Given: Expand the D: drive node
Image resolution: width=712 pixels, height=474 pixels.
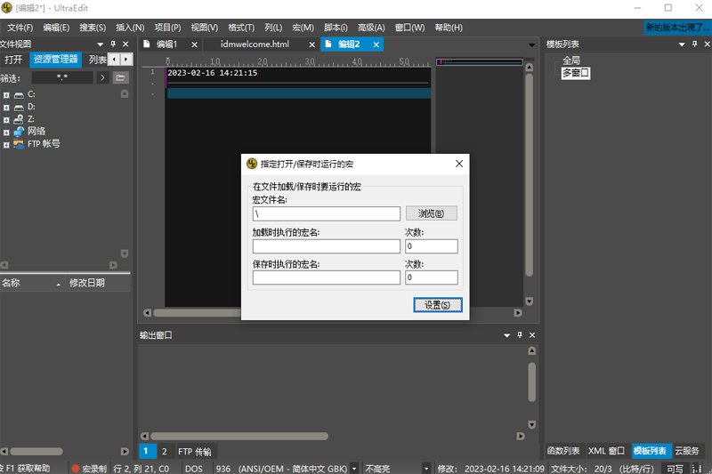Looking at the screenshot, I should 6,107.
